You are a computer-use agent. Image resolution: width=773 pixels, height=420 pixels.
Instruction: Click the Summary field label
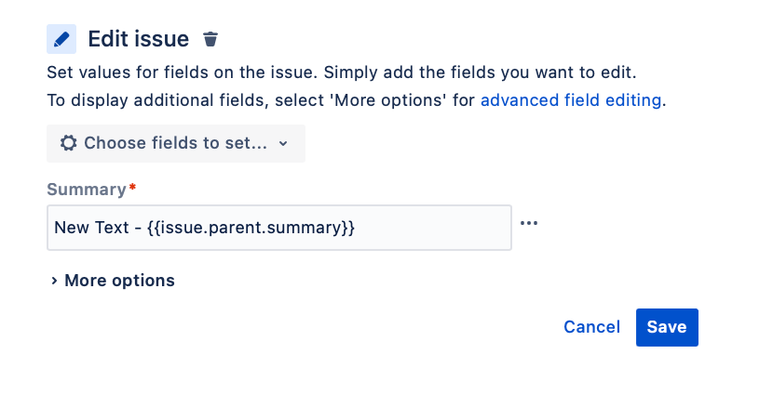click(87, 190)
